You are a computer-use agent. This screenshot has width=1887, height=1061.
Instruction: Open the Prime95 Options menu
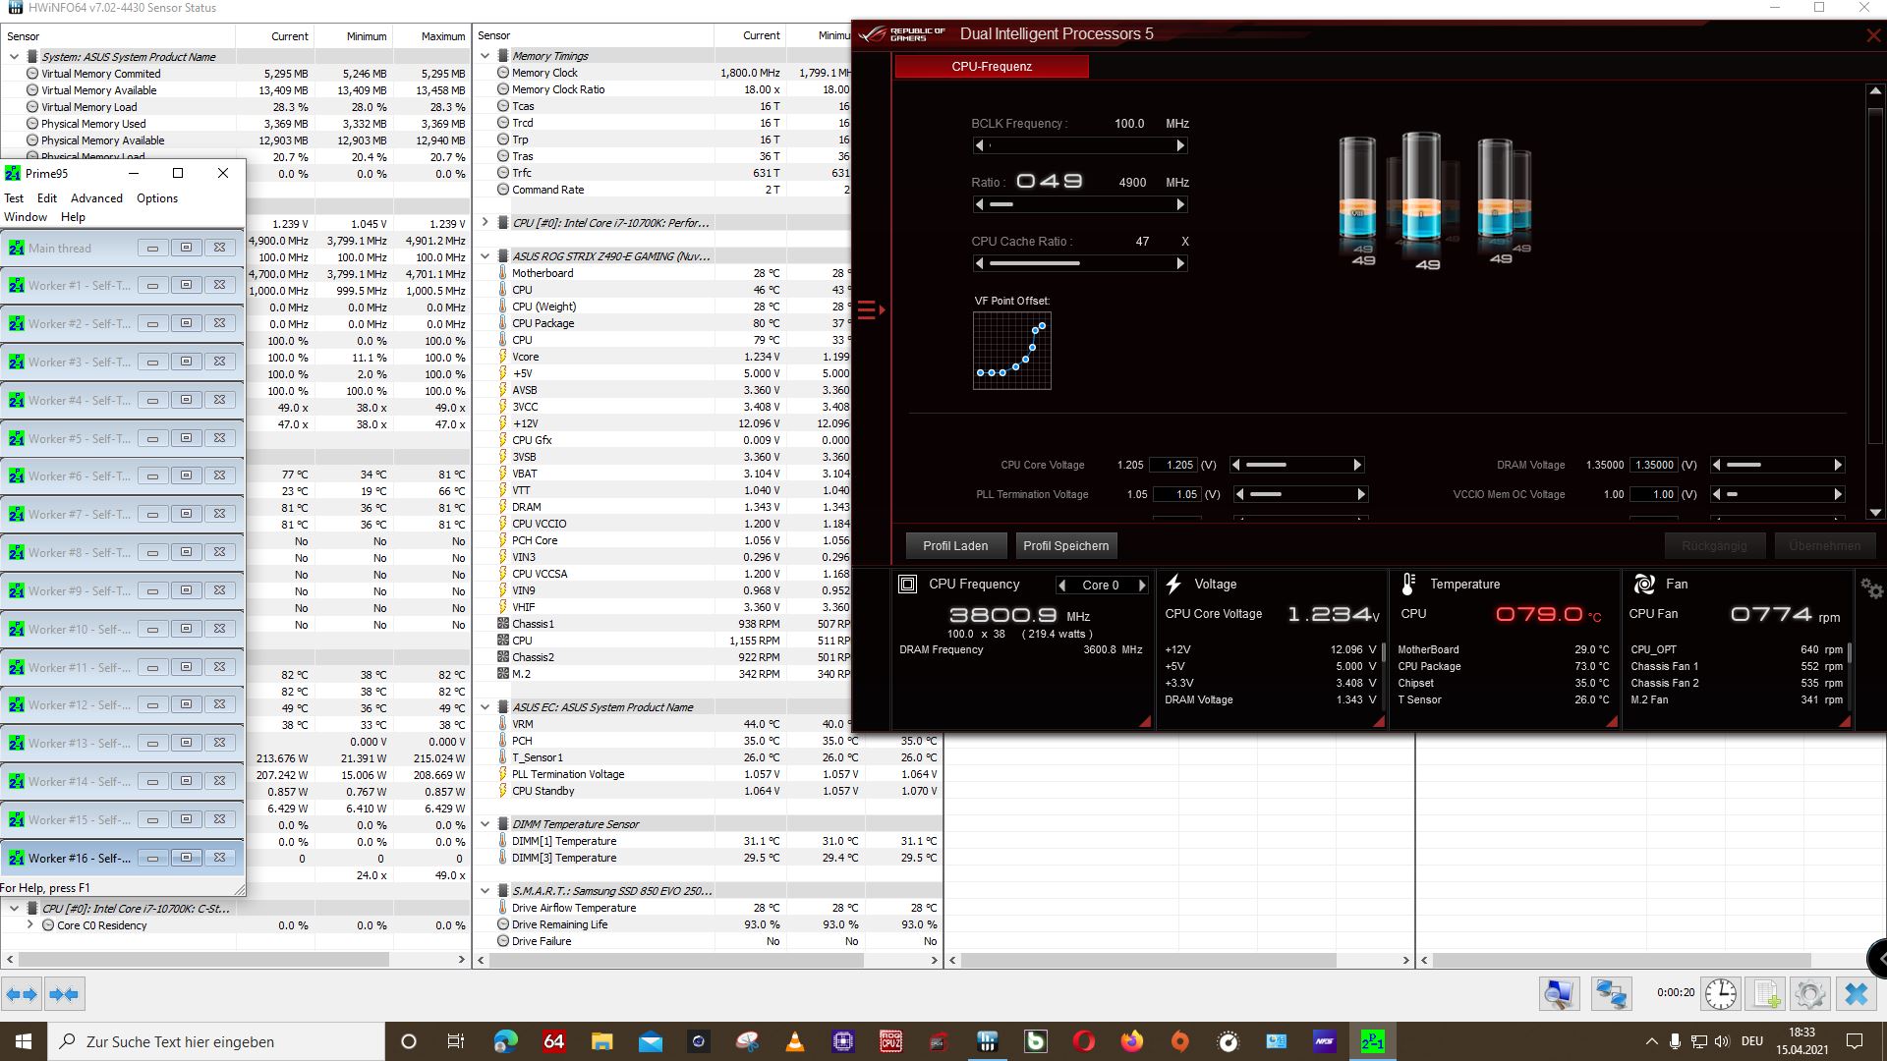[x=157, y=198]
